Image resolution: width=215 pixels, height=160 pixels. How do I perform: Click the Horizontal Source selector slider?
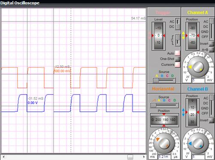[x=164, y=105]
